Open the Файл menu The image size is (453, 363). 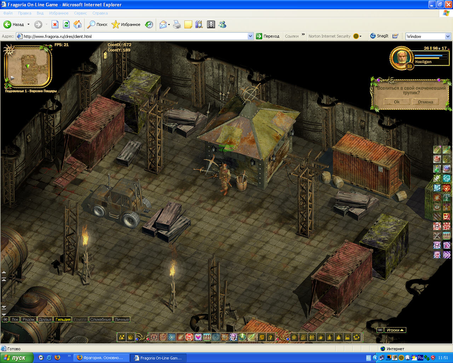point(8,13)
